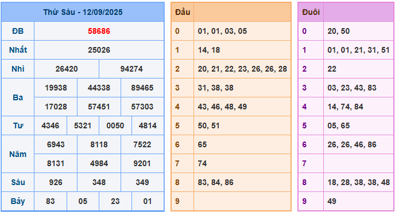This screenshot has width=395, height=212.
Task: Select fifth prize number 6943
Action: (x=56, y=144)
